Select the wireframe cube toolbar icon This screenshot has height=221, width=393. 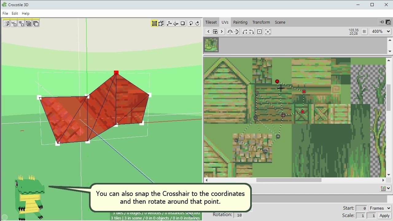[x=36, y=24]
